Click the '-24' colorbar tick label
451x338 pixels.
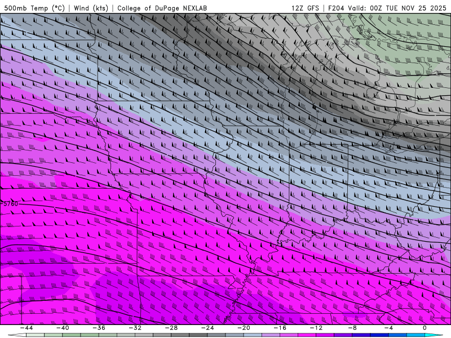[207, 328]
